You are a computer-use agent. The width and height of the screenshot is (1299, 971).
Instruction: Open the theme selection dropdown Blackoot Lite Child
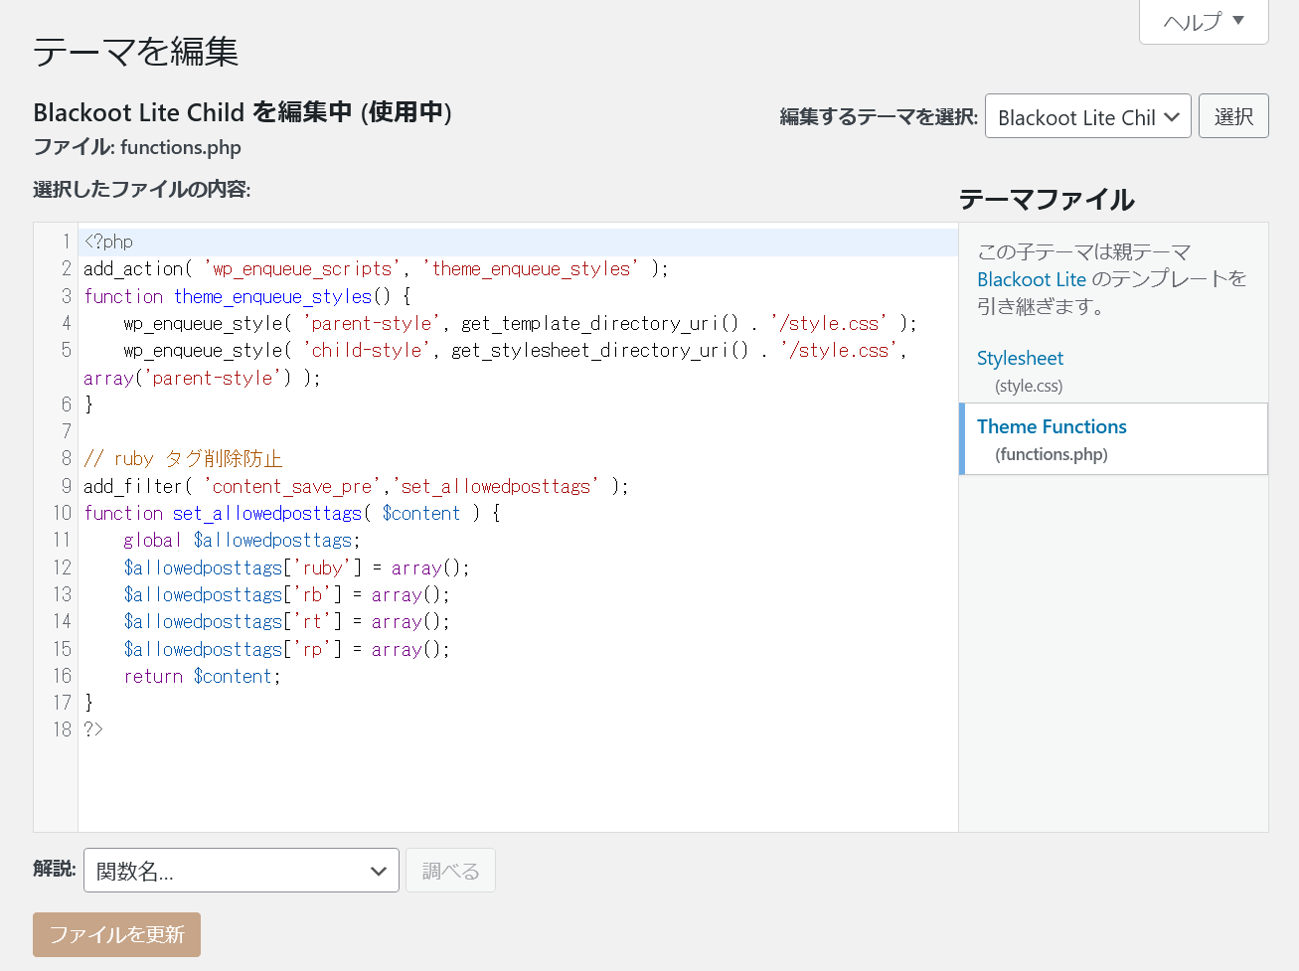[x=1087, y=116]
